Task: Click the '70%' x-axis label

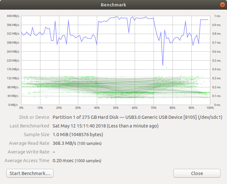Action: 154,108
